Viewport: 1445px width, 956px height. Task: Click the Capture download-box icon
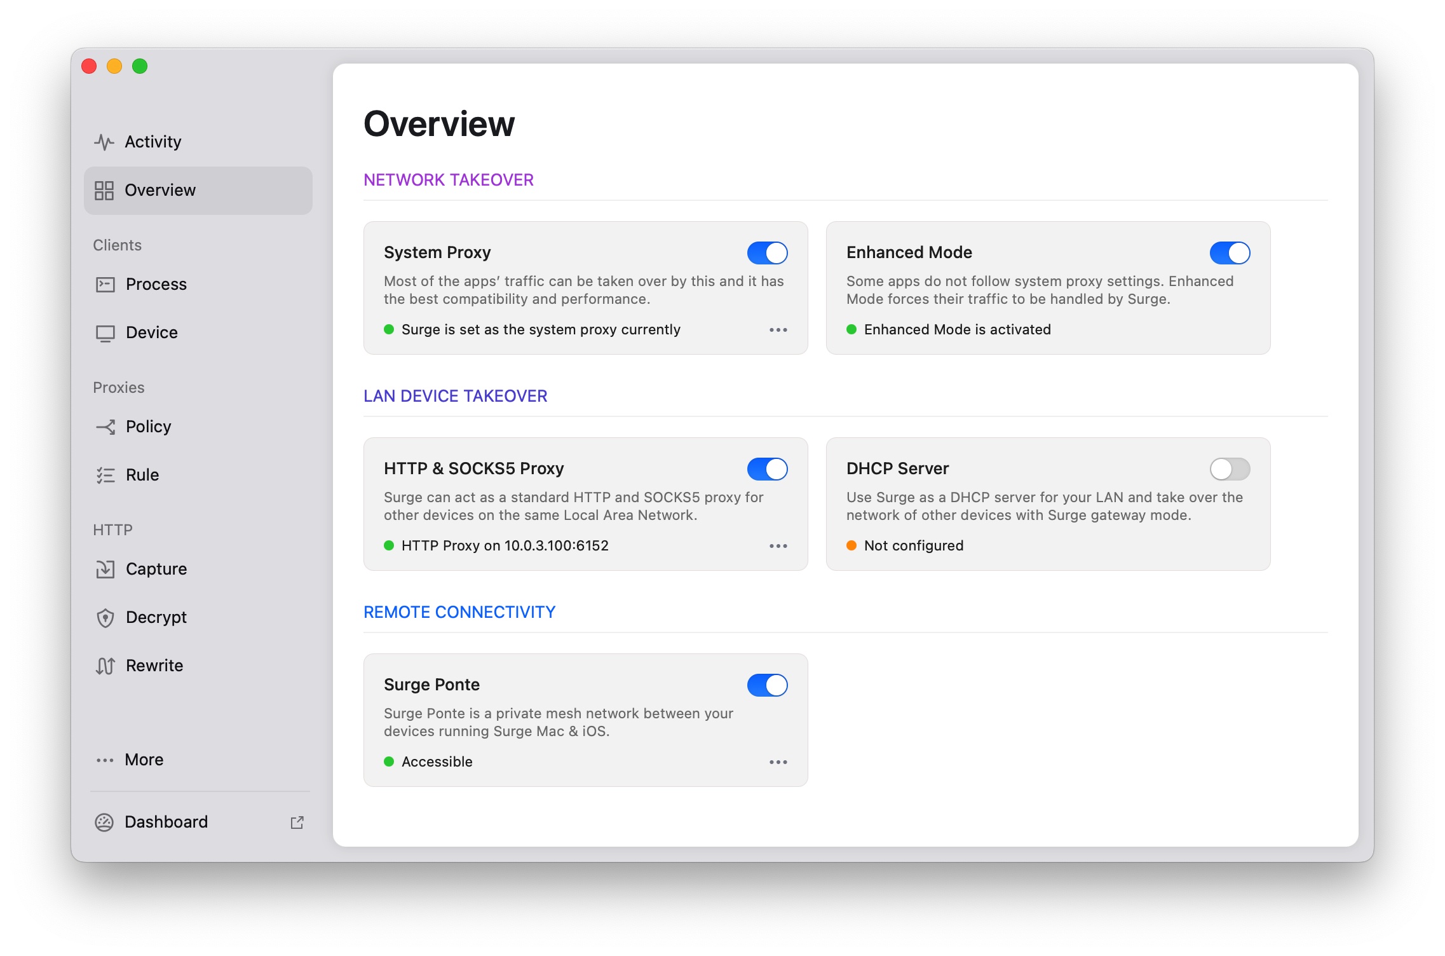tap(105, 569)
